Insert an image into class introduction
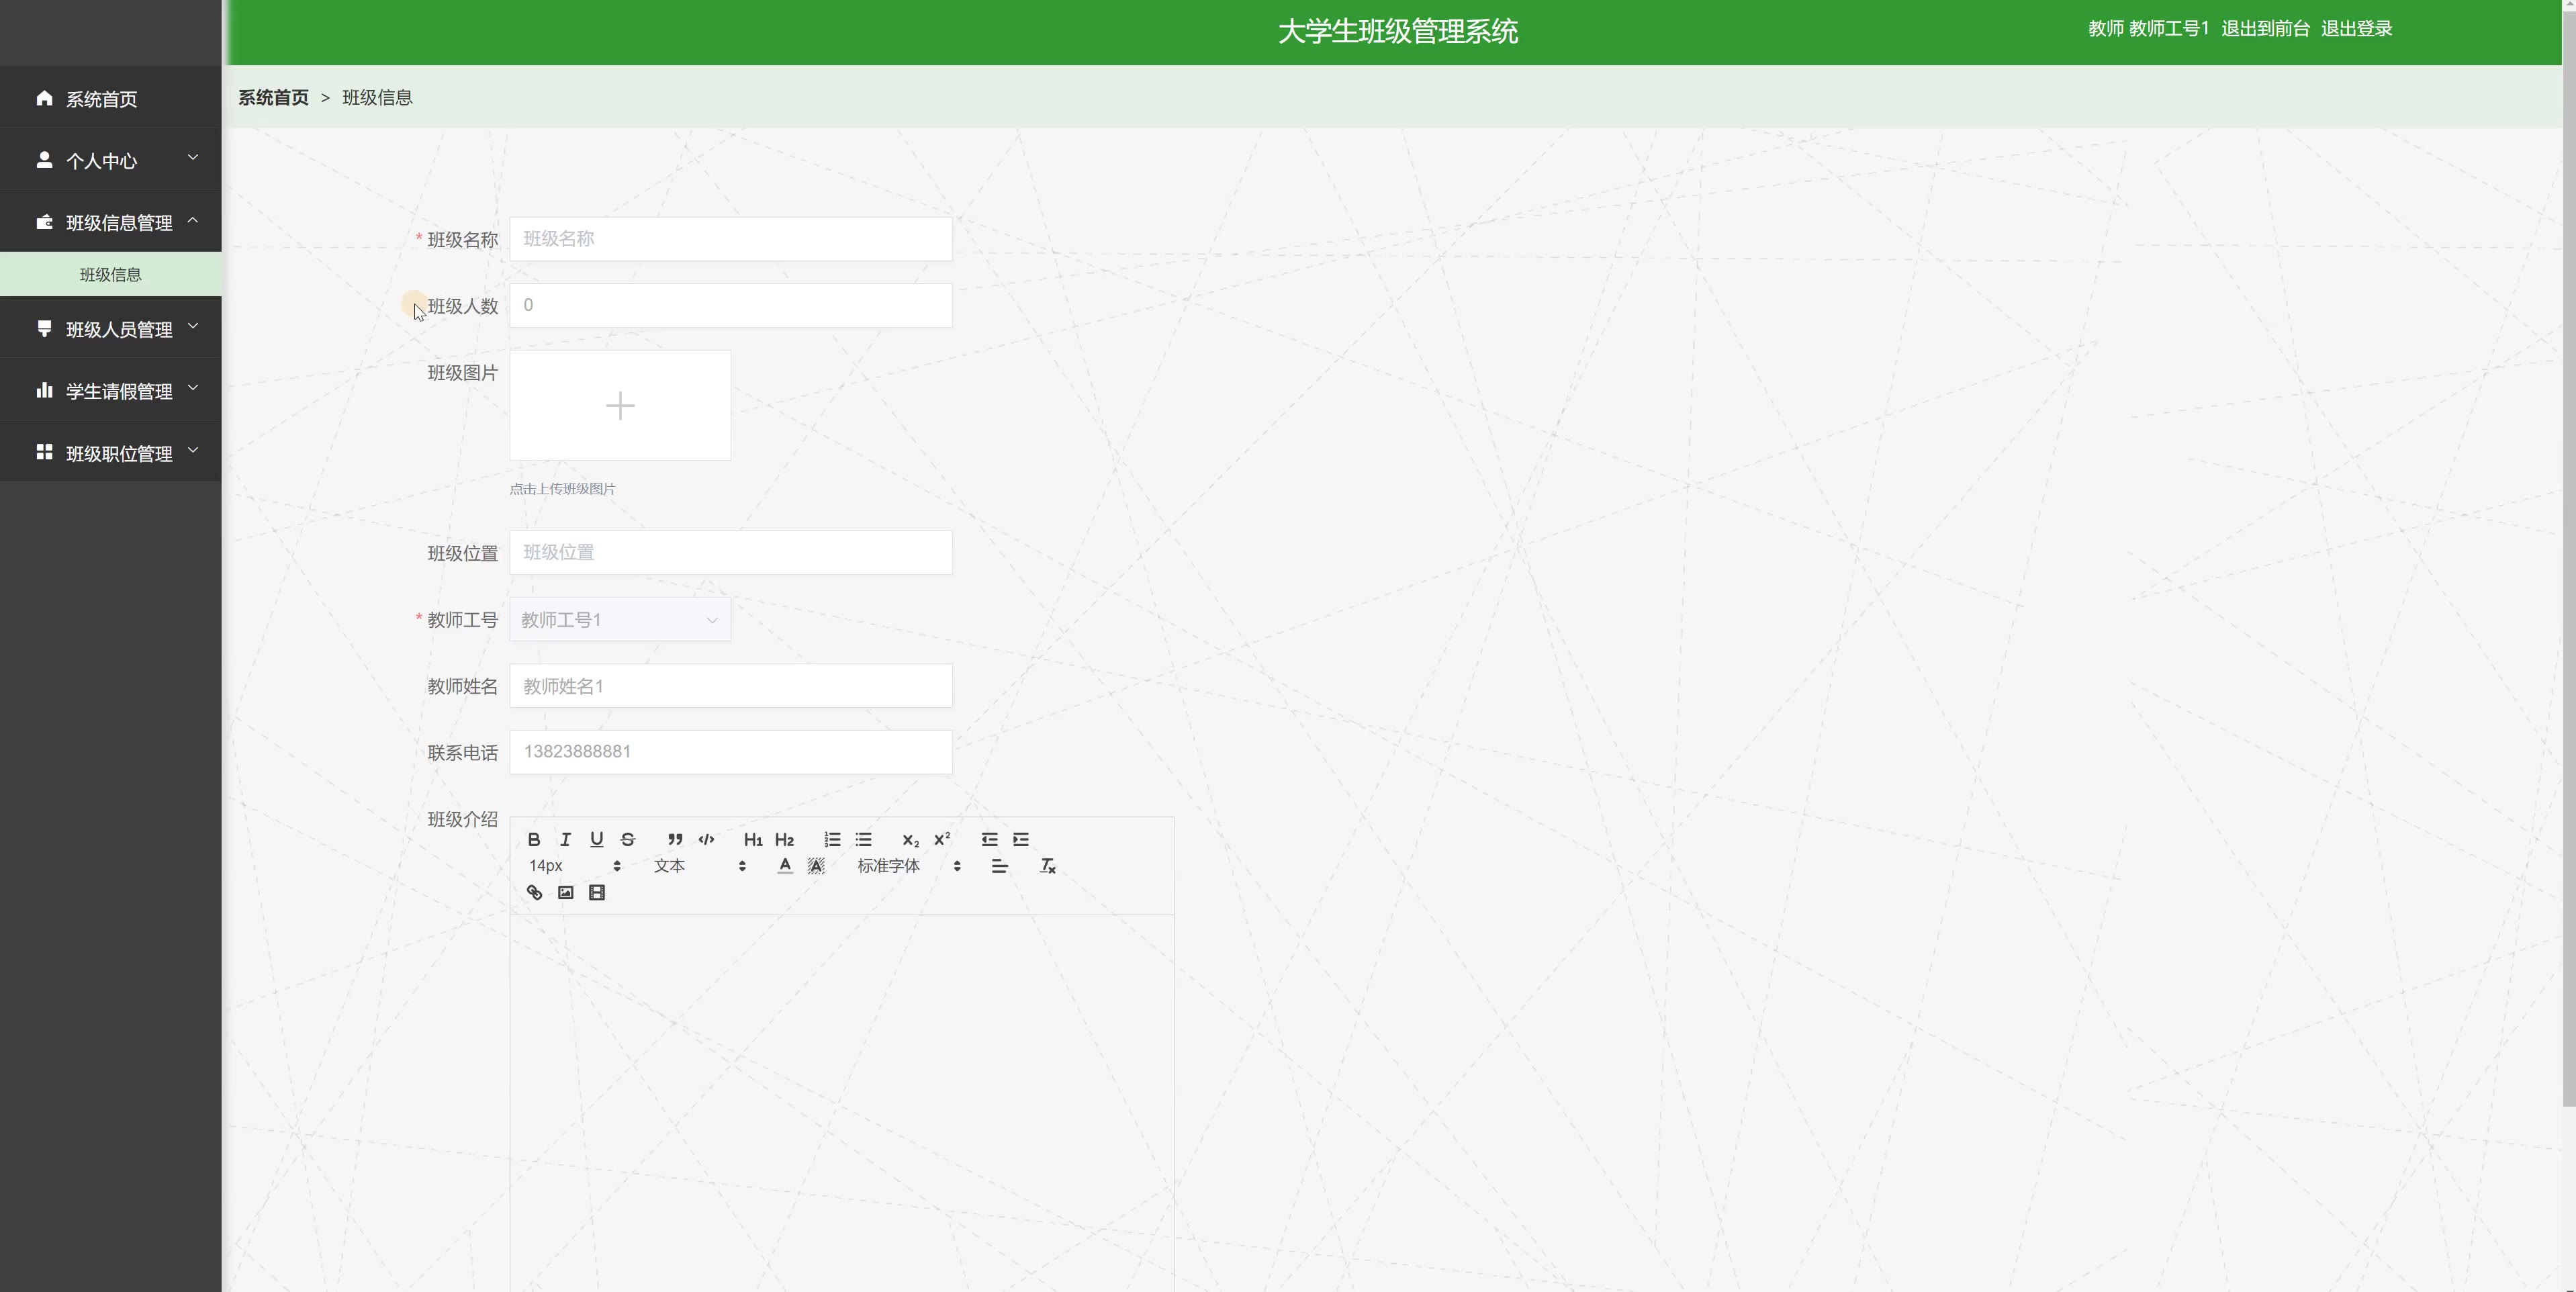Screen dimensions: 2576x1292 click(566, 893)
